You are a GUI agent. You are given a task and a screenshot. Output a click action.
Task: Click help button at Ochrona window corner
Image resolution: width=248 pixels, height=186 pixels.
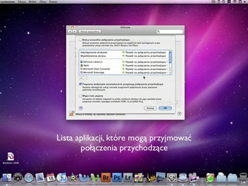(x=179, y=114)
